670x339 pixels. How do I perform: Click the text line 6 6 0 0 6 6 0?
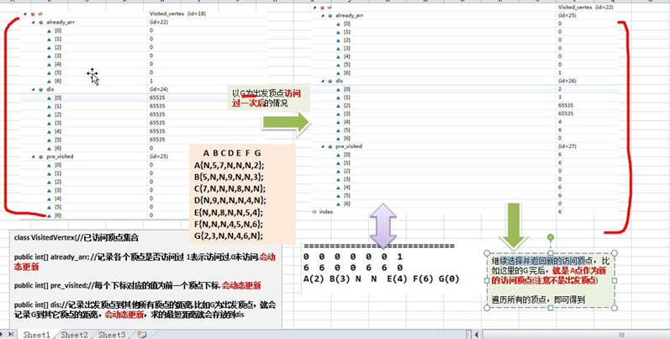(x=353, y=268)
